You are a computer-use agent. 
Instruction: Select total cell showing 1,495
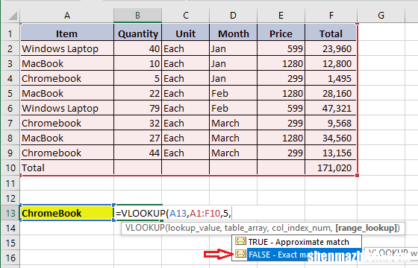(331, 78)
